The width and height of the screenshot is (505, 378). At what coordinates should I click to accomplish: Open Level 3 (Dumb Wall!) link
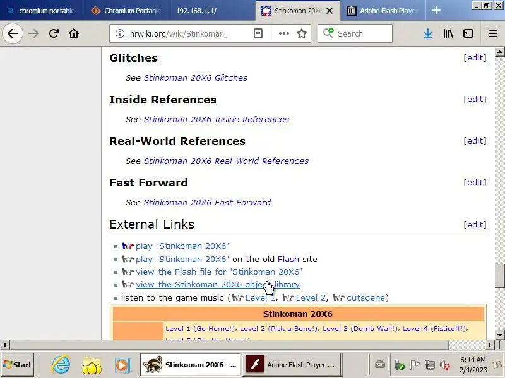click(x=360, y=328)
